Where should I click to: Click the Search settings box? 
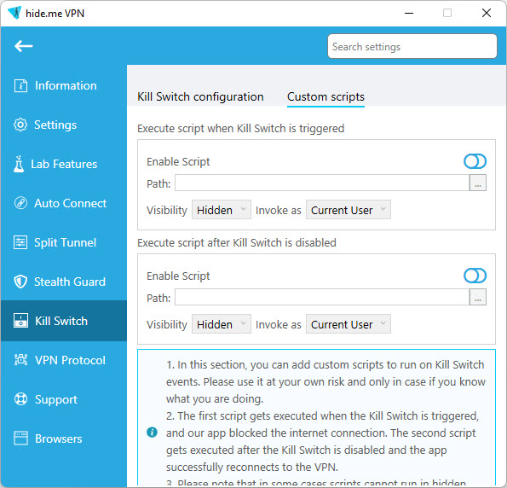412,46
